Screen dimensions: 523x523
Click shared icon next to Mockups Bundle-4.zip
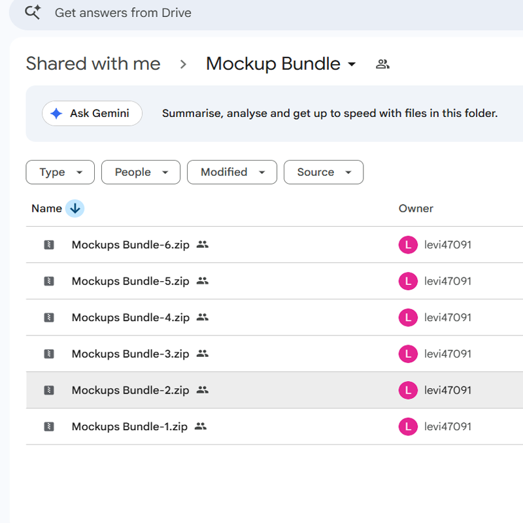(203, 318)
